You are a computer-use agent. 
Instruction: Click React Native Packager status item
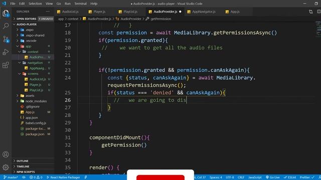(x=63, y=177)
